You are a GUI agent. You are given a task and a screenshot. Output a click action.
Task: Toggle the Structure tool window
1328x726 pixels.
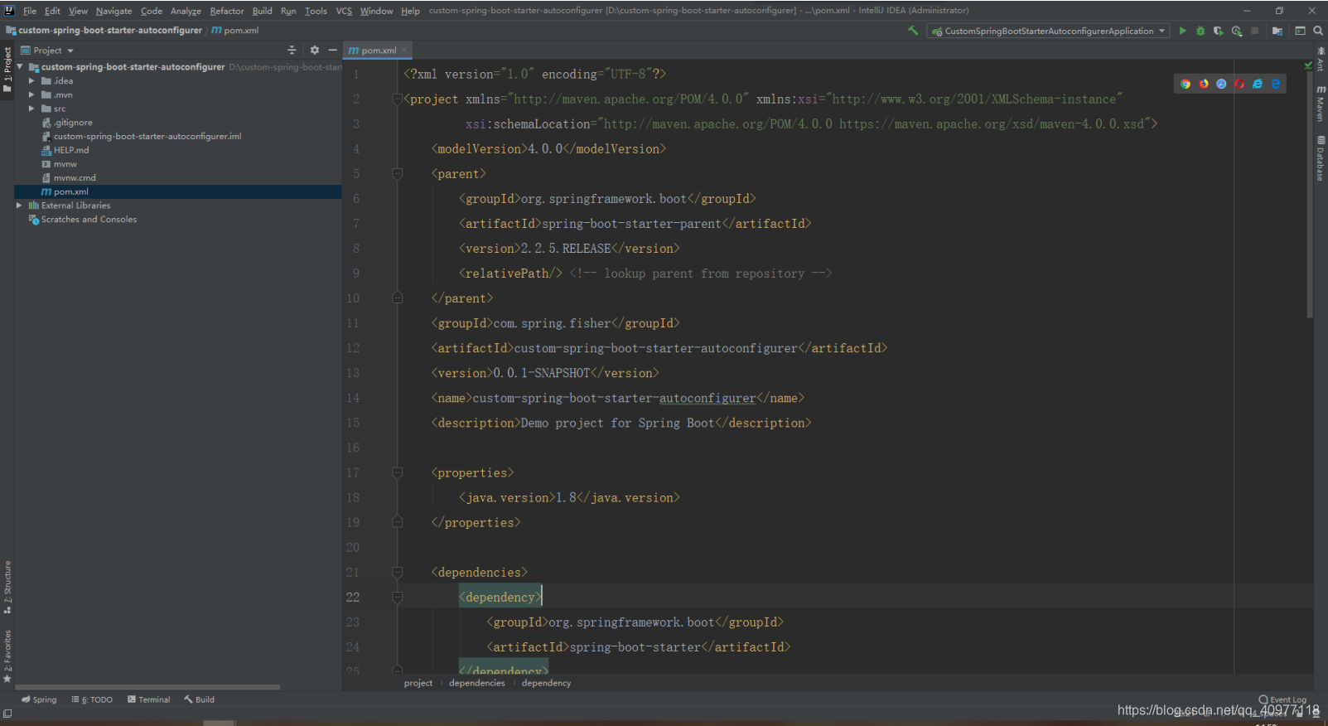click(7, 587)
